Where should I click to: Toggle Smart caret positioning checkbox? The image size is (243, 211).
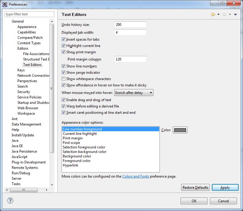[63, 112]
